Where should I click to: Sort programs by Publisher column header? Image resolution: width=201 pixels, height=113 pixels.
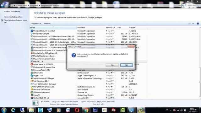click(91, 28)
